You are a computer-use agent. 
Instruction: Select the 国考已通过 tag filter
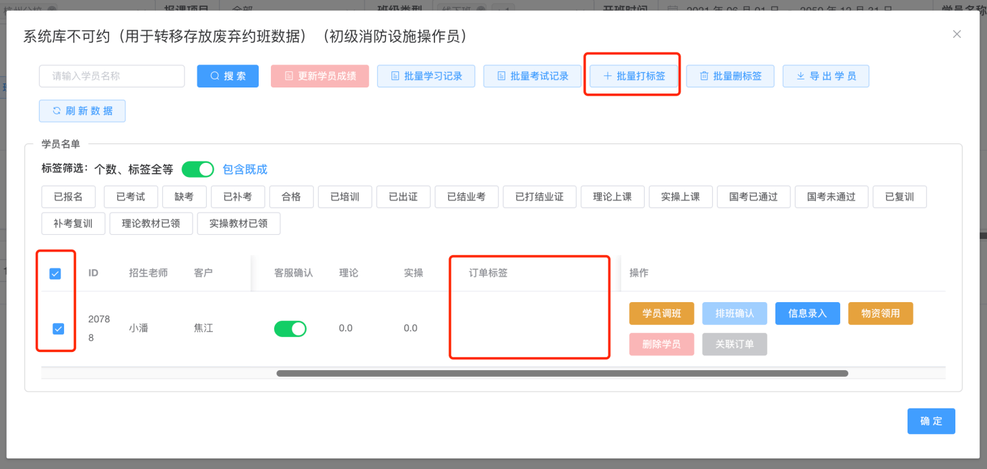click(x=753, y=196)
